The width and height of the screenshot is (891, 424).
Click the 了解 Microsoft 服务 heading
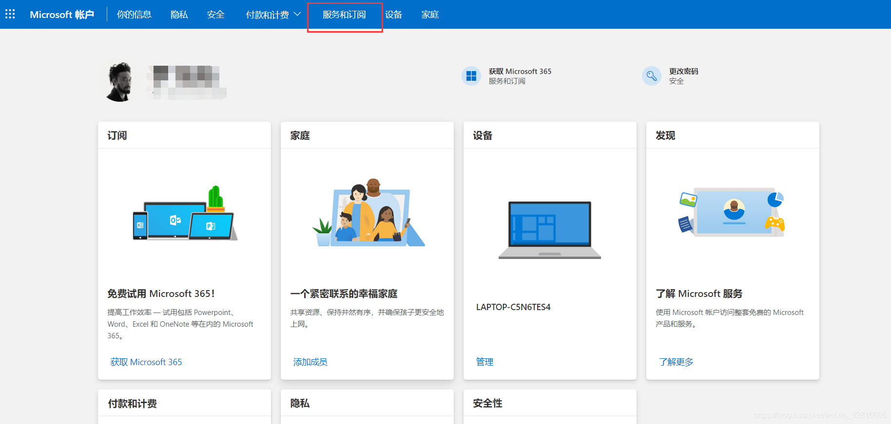[699, 294]
